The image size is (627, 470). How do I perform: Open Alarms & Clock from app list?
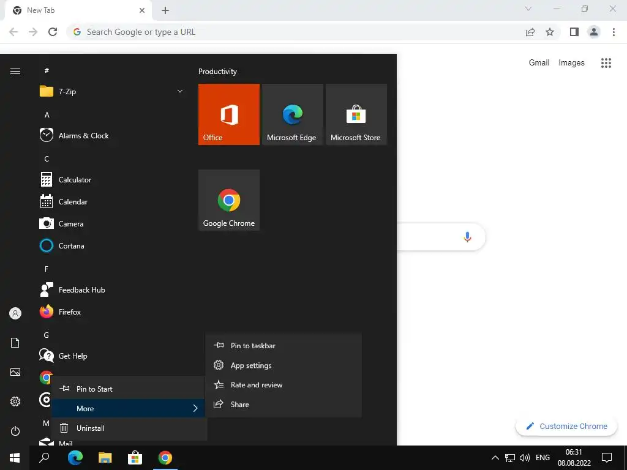pyautogui.click(x=112, y=135)
